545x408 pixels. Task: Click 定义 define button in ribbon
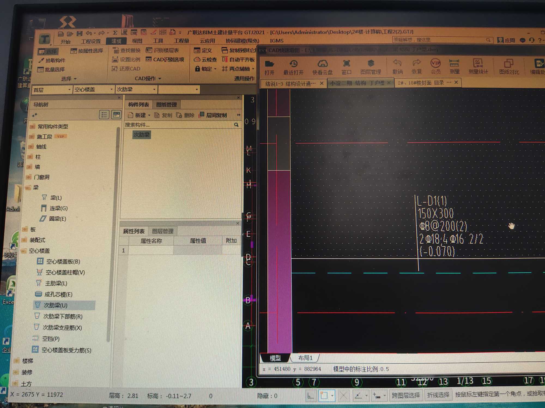(203, 50)
